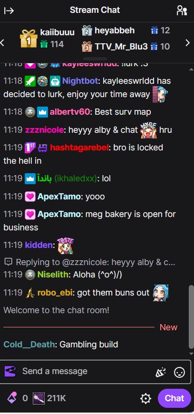The width and height of the screenshot is (194, 414).
Task: Click the hype chat party popper icon
Action: click(x=160, y=372)
